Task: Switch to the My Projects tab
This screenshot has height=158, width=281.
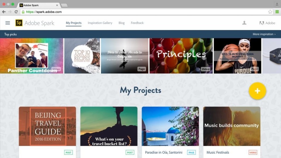Action: click(x=73, y=23)
